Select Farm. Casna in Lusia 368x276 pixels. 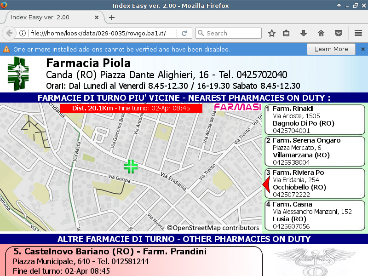[x=314, y=215]
